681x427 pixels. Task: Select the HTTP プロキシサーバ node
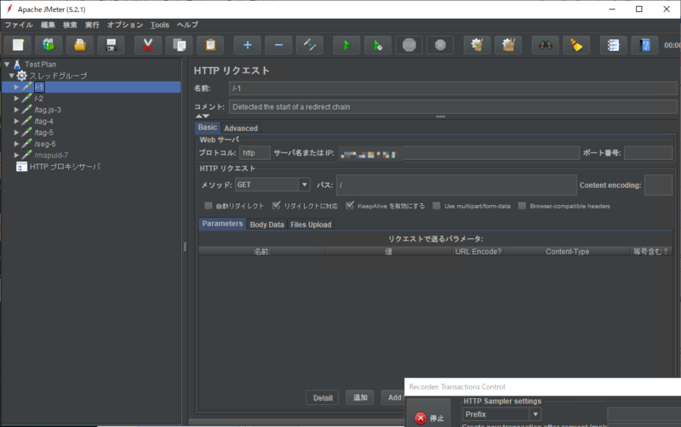click(65, 167)
